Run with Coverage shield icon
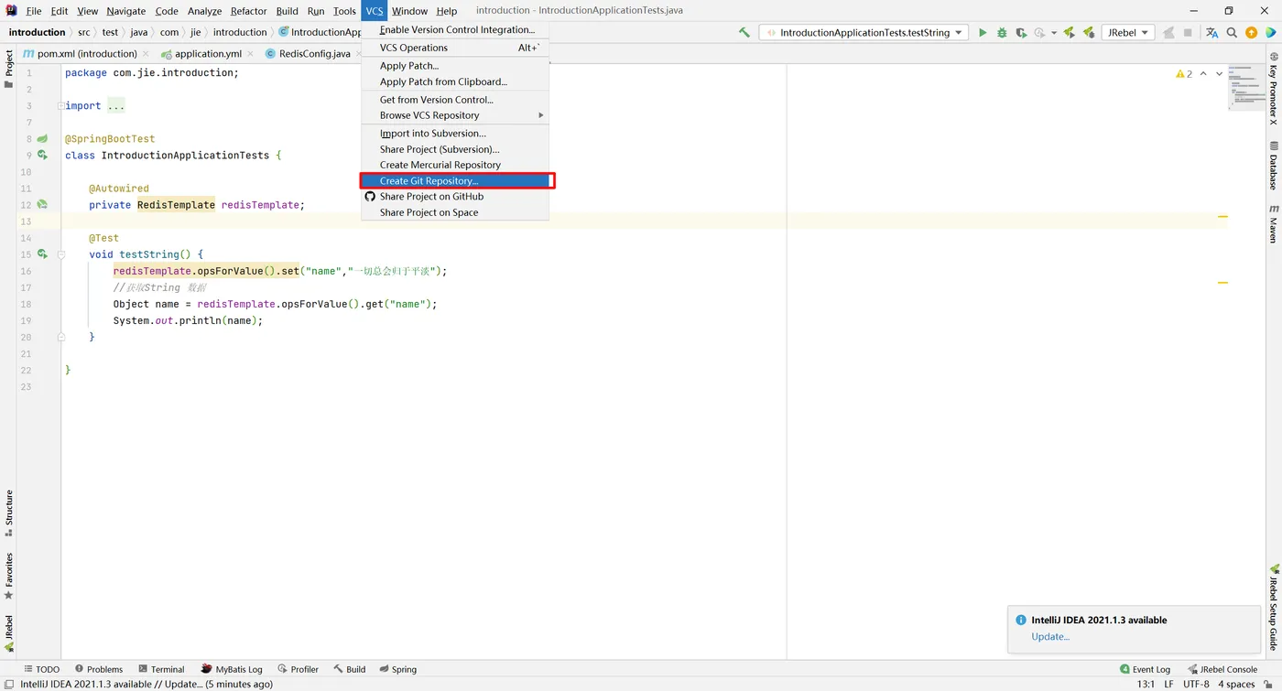Viewport: 1282px width, 691px height. (x=1021, y=32)
